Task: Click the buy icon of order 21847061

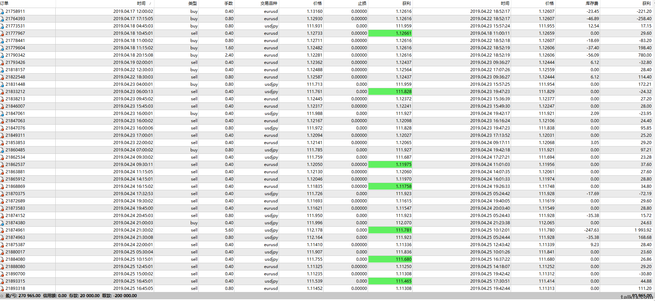Action: coord(2,114)
